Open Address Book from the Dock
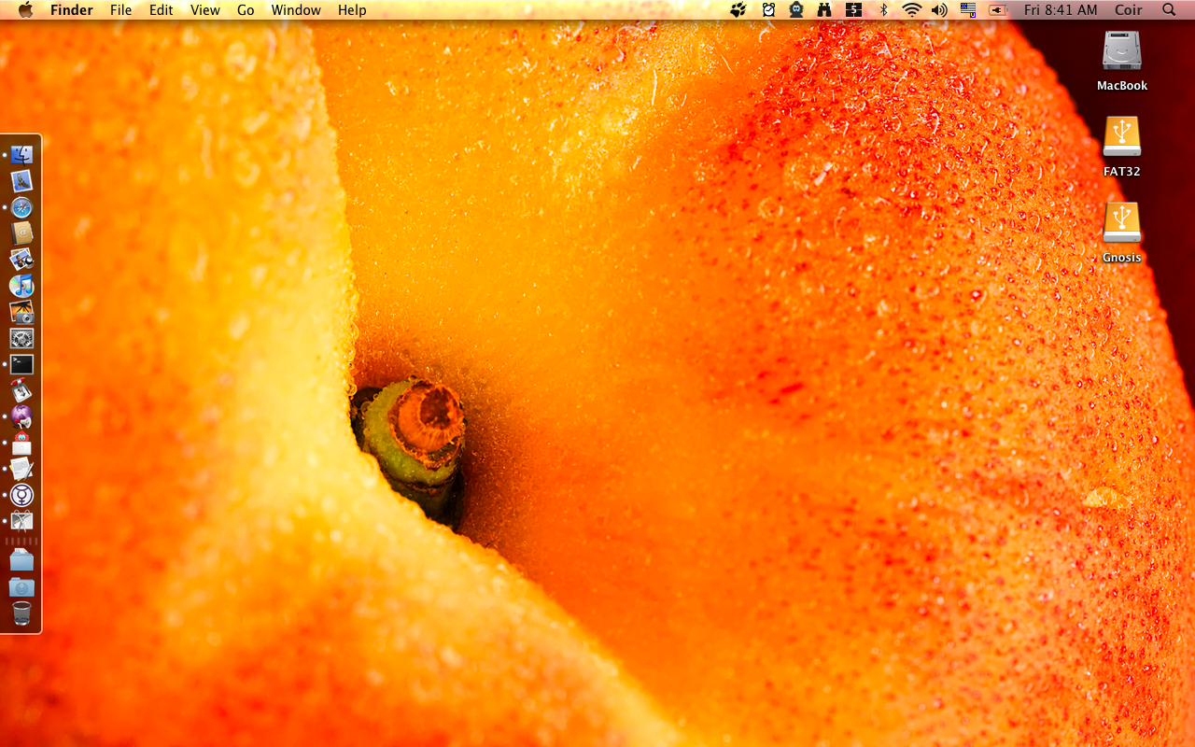 21,233
